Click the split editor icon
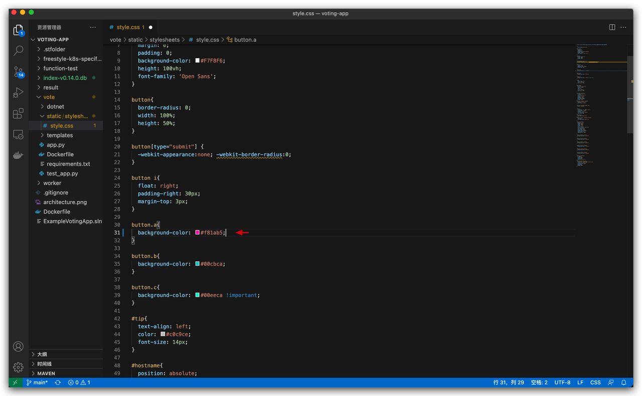 (611, 27)
